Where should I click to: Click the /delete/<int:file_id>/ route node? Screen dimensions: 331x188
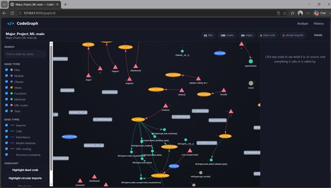coord(198,79)
